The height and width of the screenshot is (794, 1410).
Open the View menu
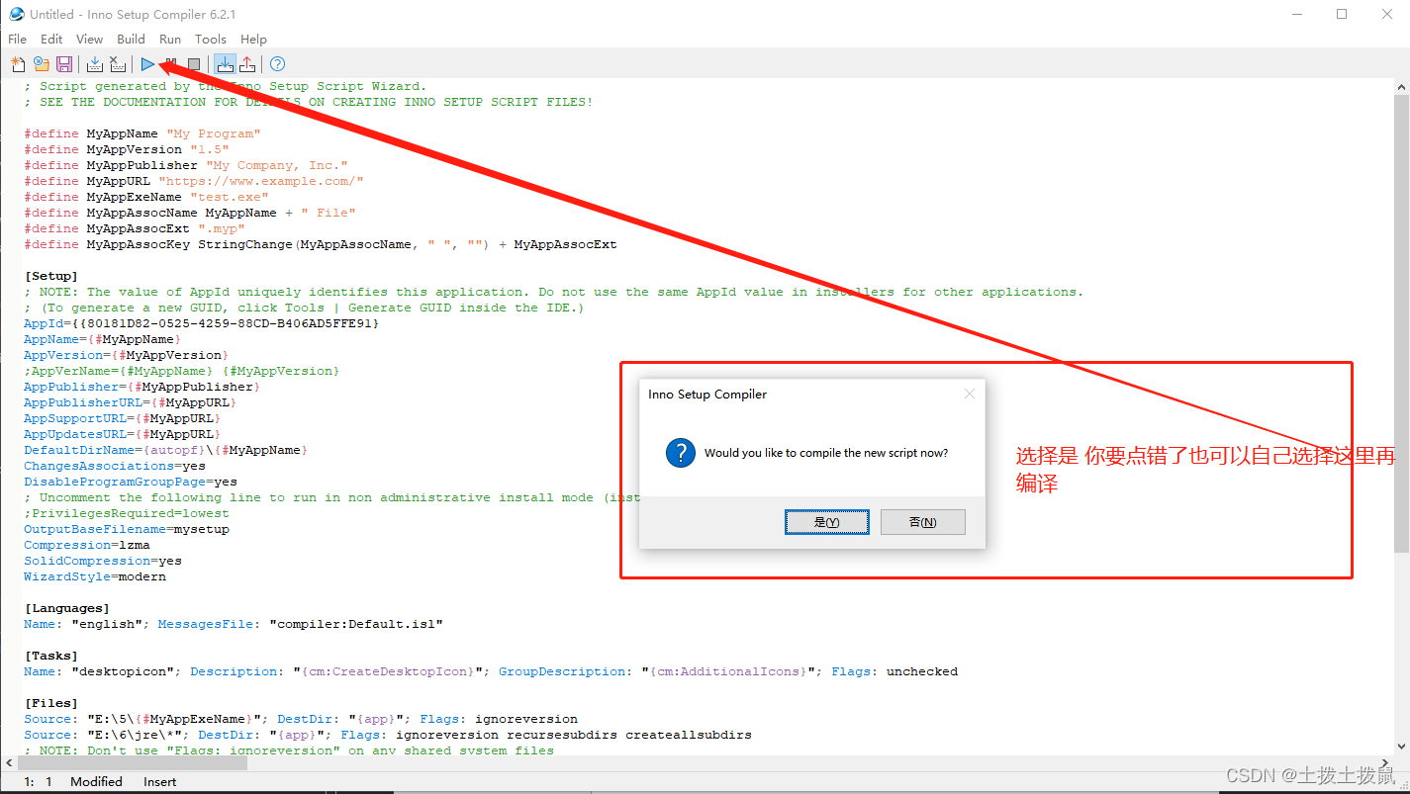(x=89, y=40)
